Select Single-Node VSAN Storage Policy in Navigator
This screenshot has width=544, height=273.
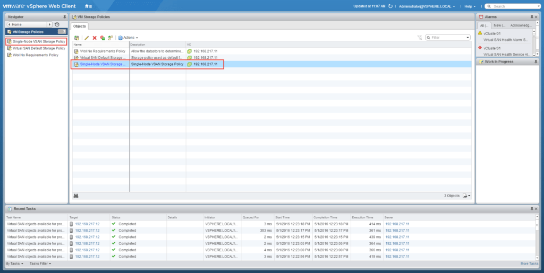pyautogui.click(x=36, y=41)
